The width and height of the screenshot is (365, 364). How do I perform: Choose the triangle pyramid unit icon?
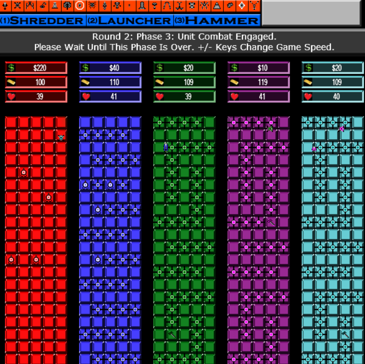coord(217,6)
